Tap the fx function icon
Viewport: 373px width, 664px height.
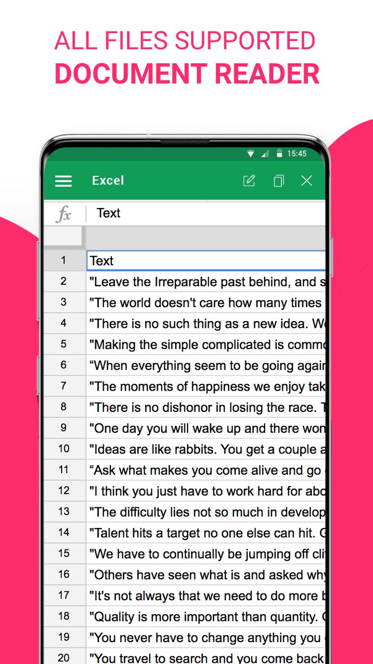[64, 214]
